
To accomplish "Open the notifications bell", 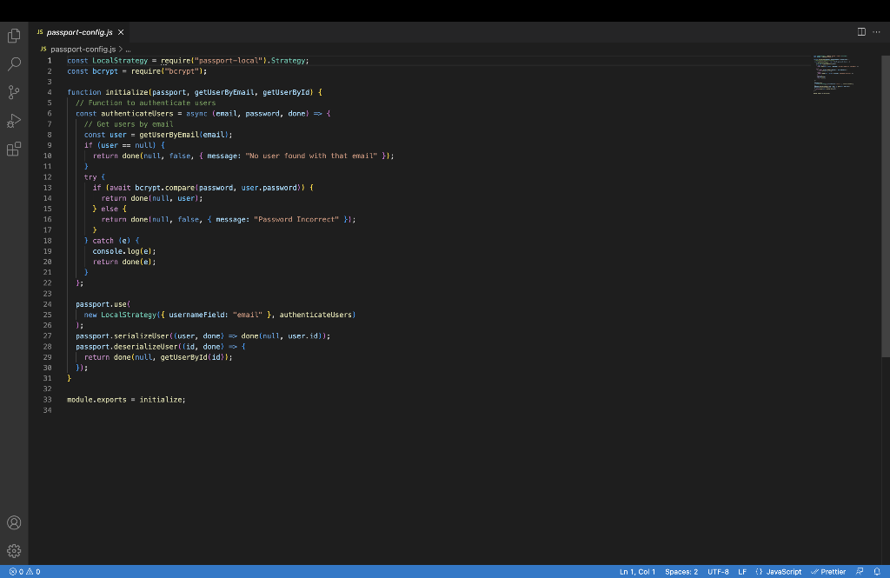I will tap(877, 572).
